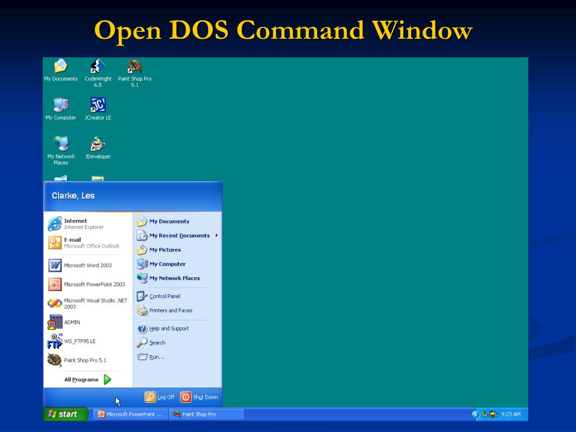Screen dimensions: 576x432
Task: Launch JCreator LE desktop shortcut
Action: point(98,109)
